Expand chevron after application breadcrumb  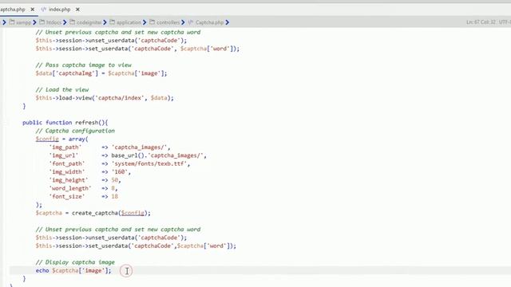tap(145, 22)
